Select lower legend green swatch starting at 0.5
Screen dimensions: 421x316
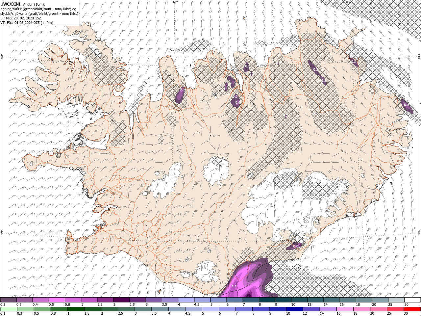point(42,309)
